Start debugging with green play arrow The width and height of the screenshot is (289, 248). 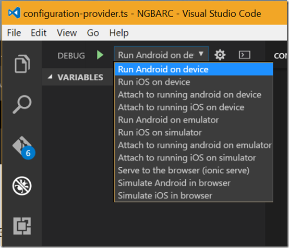tap(100, 55)
